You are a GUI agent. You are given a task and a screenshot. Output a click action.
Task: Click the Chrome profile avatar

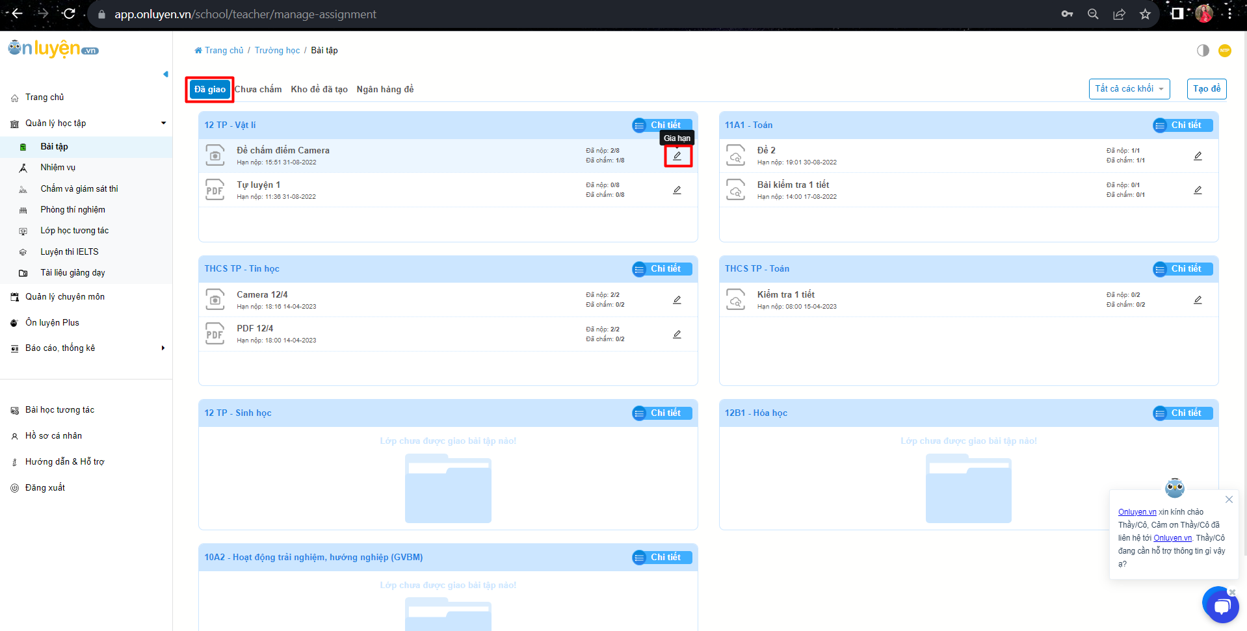click(1204, 14)
